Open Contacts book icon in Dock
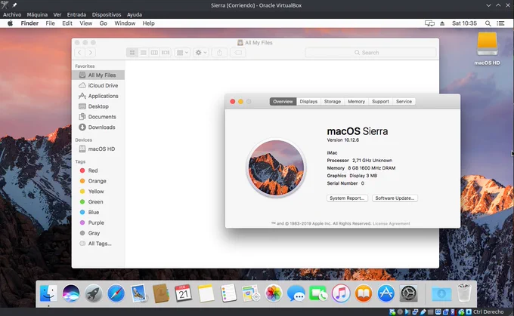This screenshot has height=316, width=514. tap(161, 293)
